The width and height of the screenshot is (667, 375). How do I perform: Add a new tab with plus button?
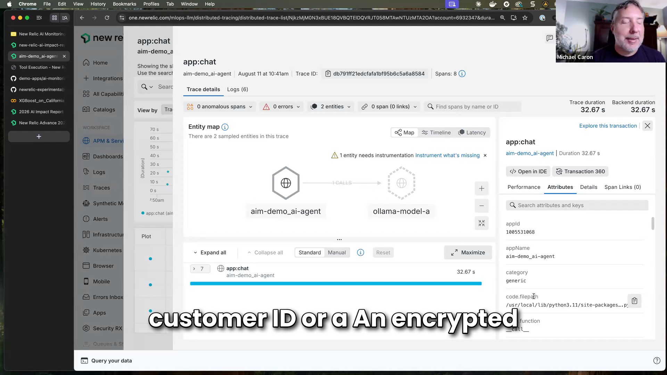click(x=39, y=137)
